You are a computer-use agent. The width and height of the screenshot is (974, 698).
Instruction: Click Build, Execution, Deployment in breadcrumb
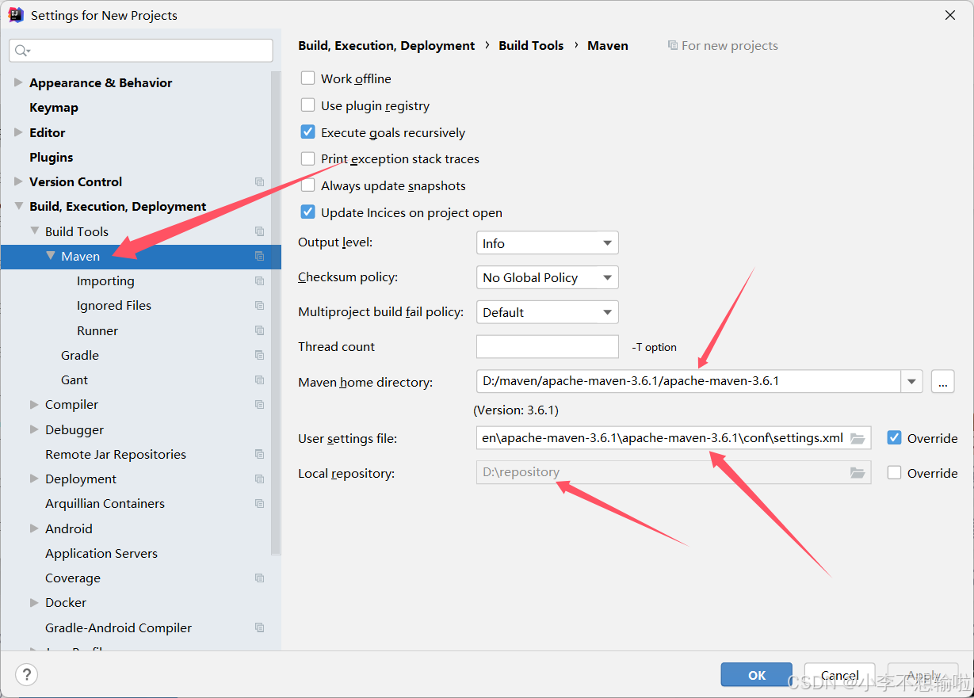387,45
